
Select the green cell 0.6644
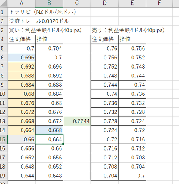tap(77, 121)
